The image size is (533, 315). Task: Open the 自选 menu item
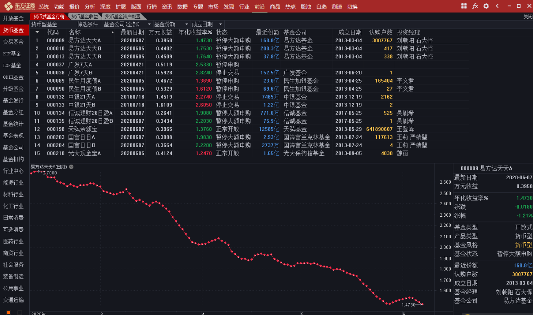point(321,7)
